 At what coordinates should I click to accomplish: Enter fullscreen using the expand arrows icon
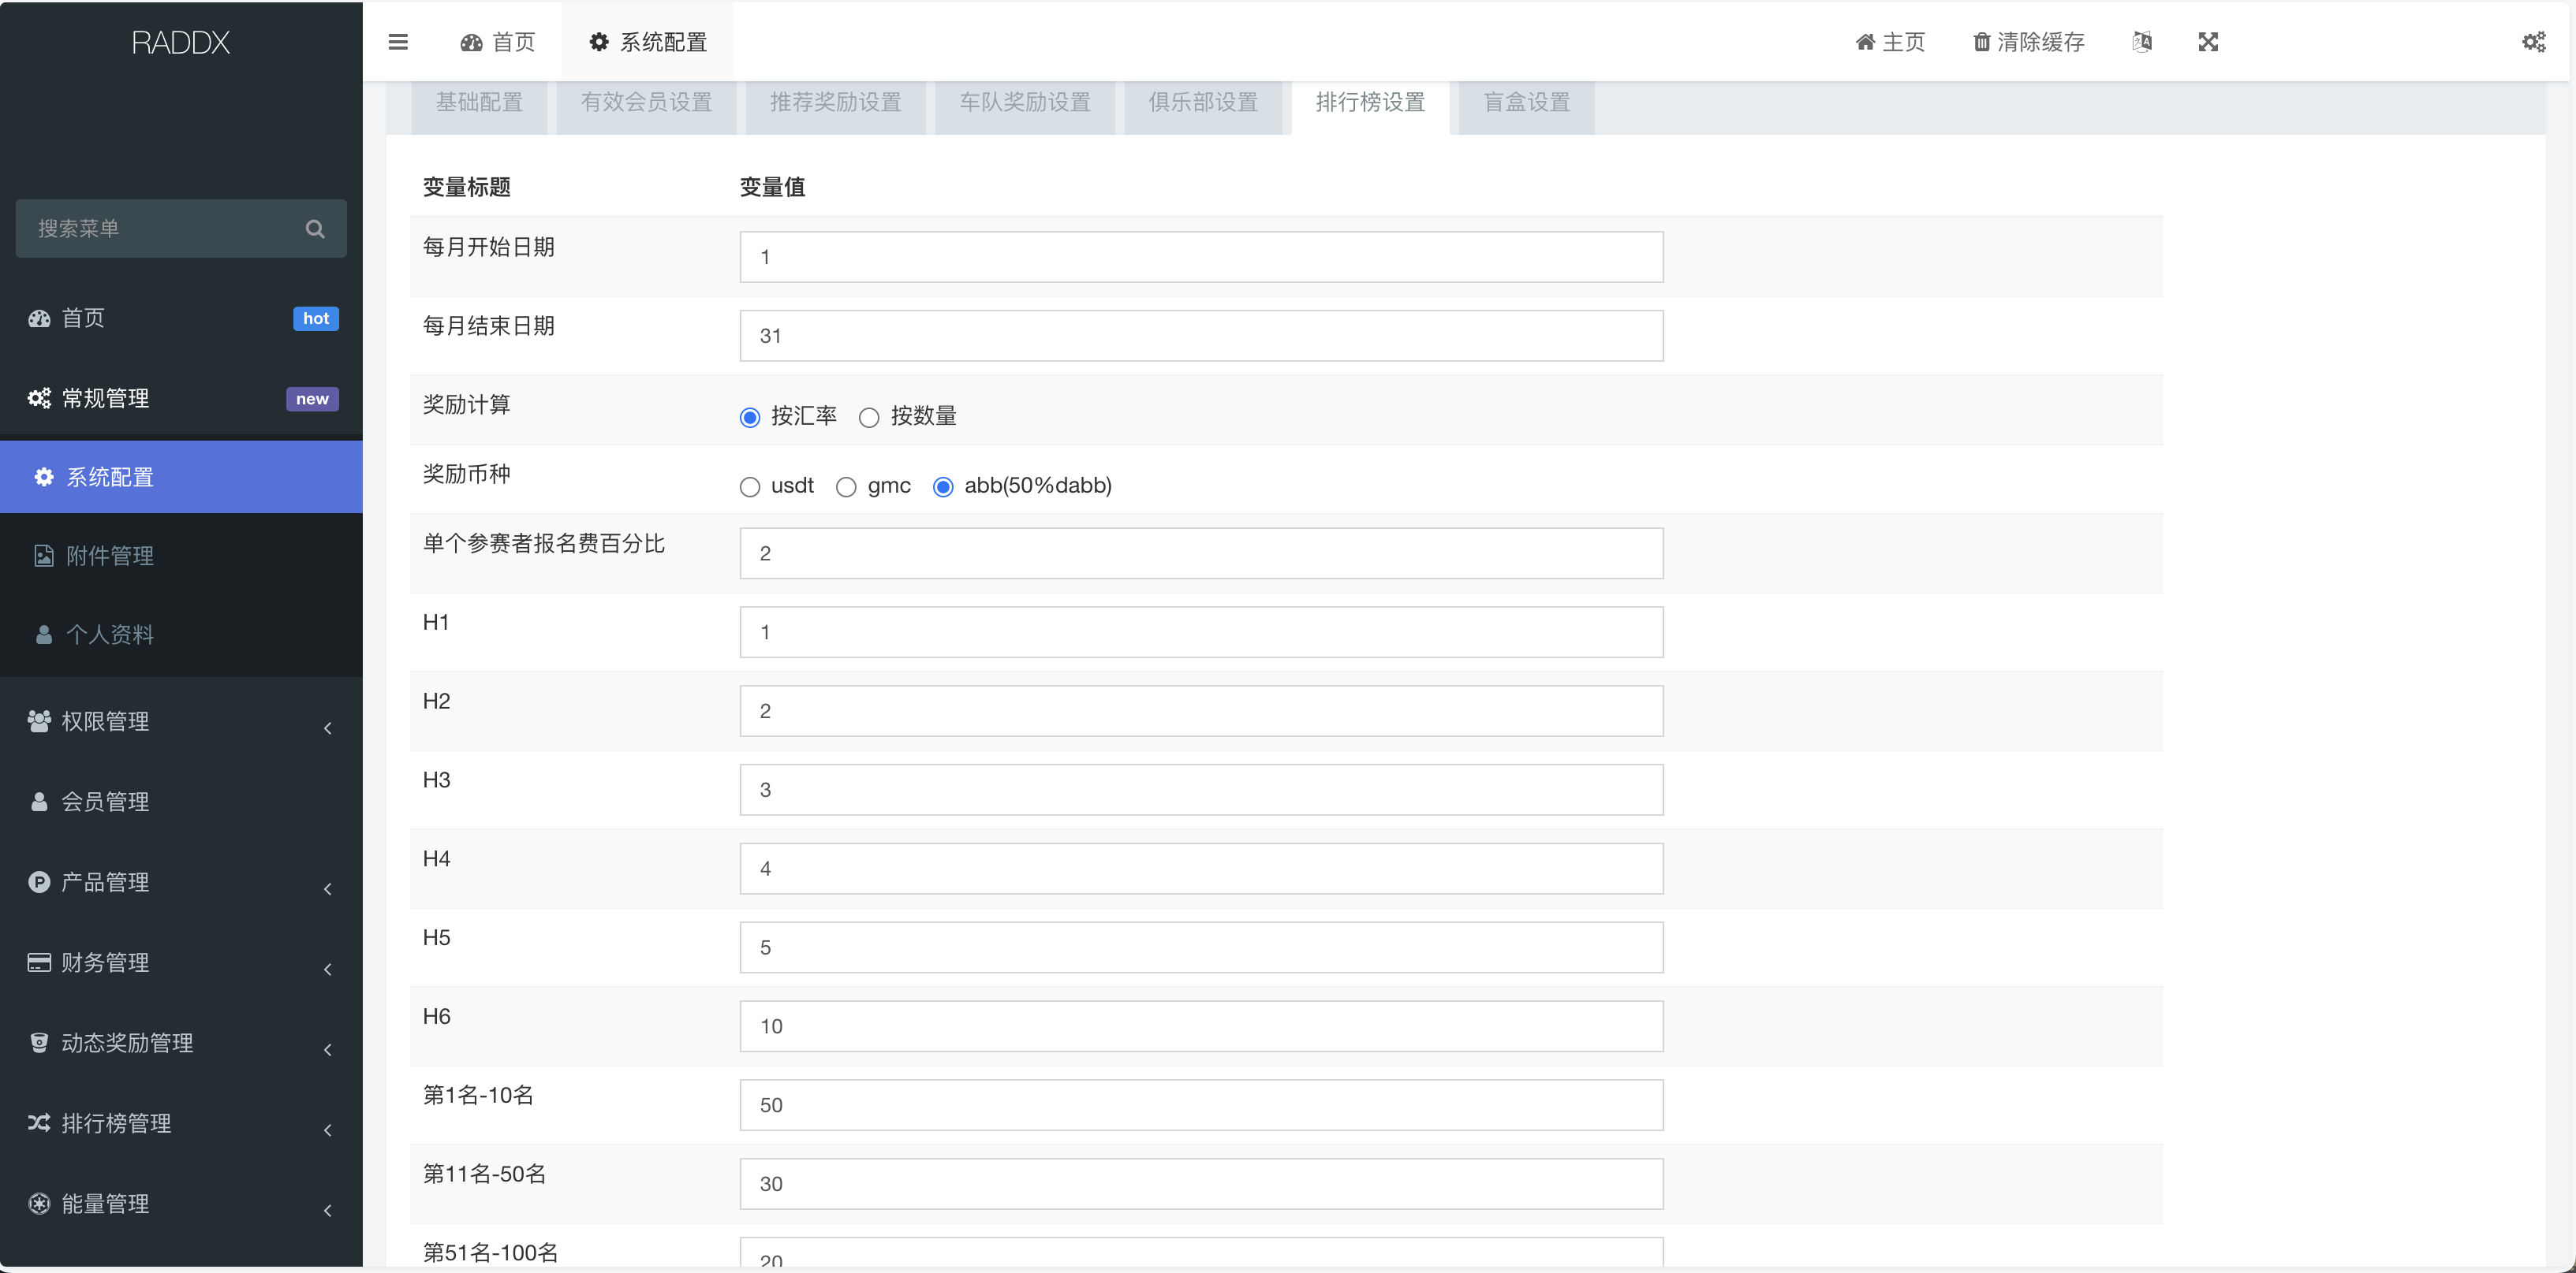point(2208,42)
